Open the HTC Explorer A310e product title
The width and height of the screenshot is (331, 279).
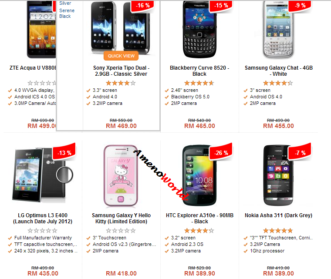[199, 218]
